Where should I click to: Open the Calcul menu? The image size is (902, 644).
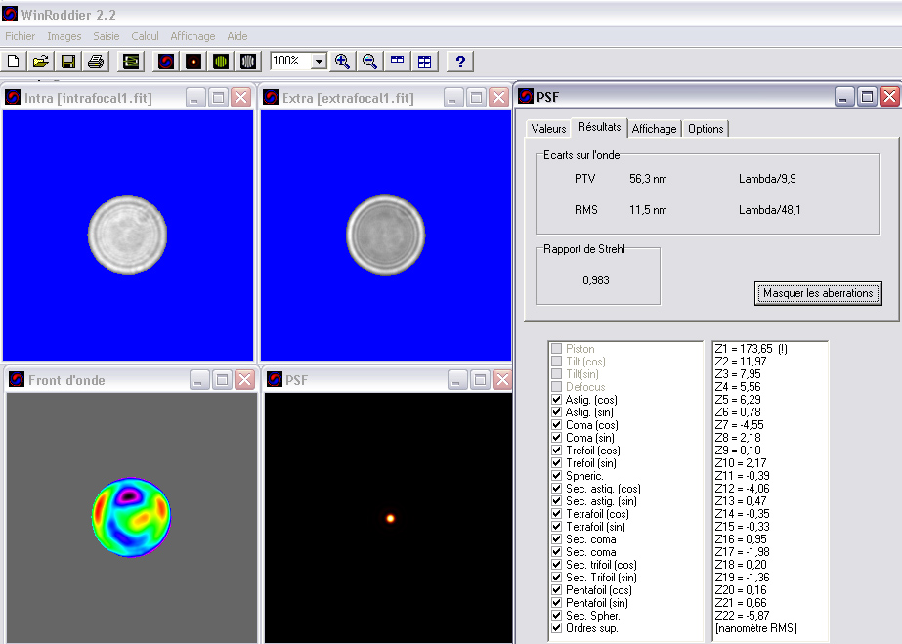click(x=145, y=36)
